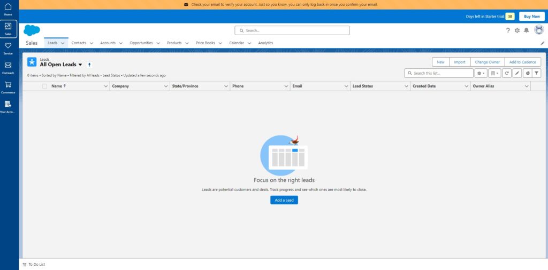Open the help question mark menu
This screenshot has height=270, width=548.
508,30
